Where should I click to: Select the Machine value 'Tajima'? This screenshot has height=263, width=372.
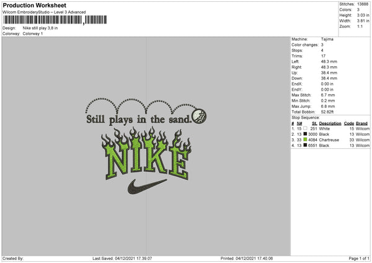pos(327,39)
